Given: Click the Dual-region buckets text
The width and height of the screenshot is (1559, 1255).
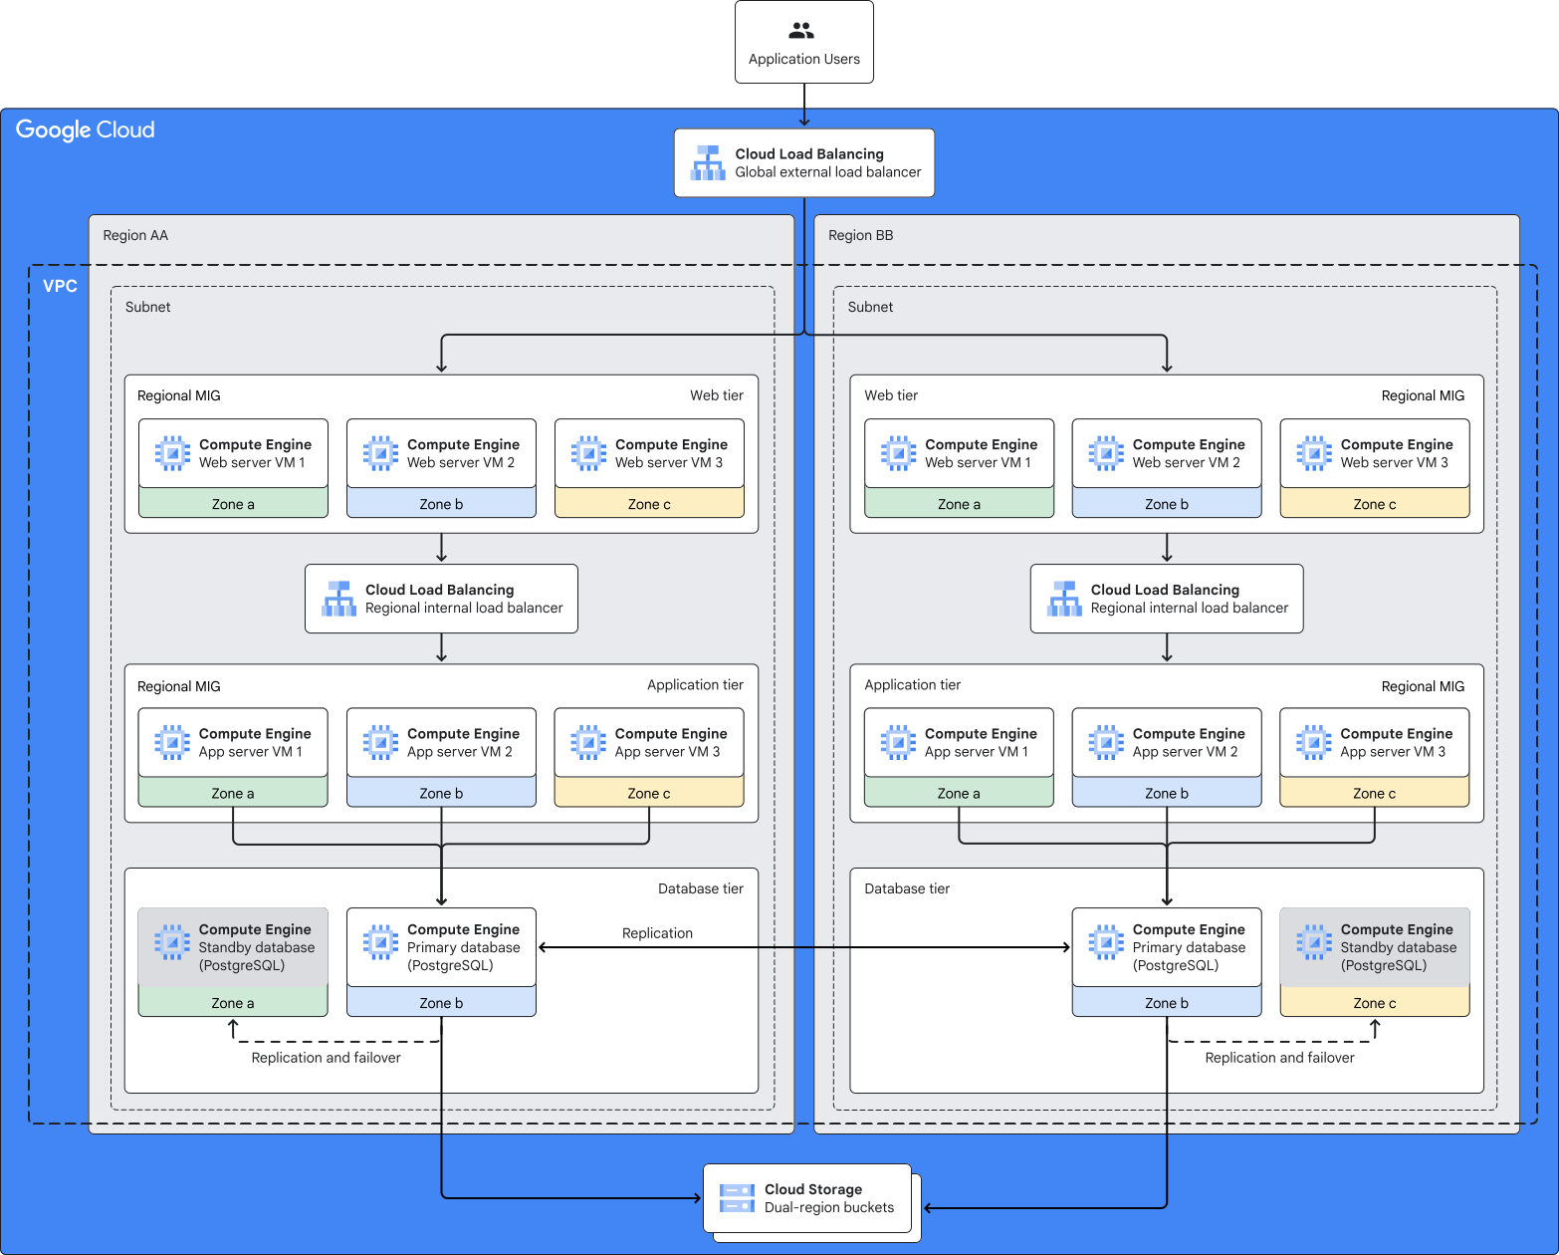Looking at the screenshot, I should point(828,1207).
